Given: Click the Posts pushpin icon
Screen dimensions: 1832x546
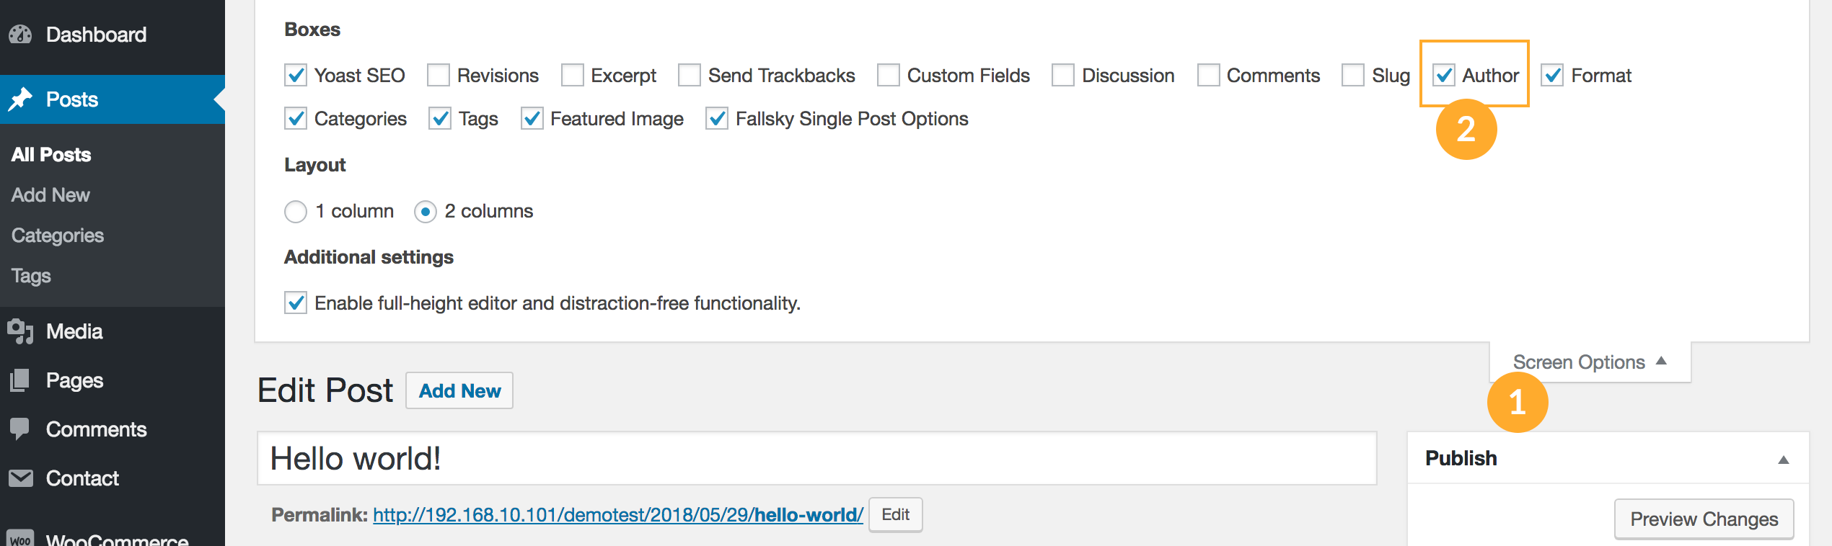Looking at the screenshot, I should click(x=21, y=99).
